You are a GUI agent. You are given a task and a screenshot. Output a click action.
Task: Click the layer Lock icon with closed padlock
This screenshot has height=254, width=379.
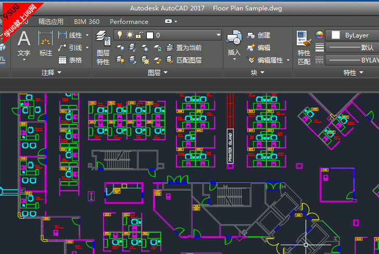[x=158, y=47]
